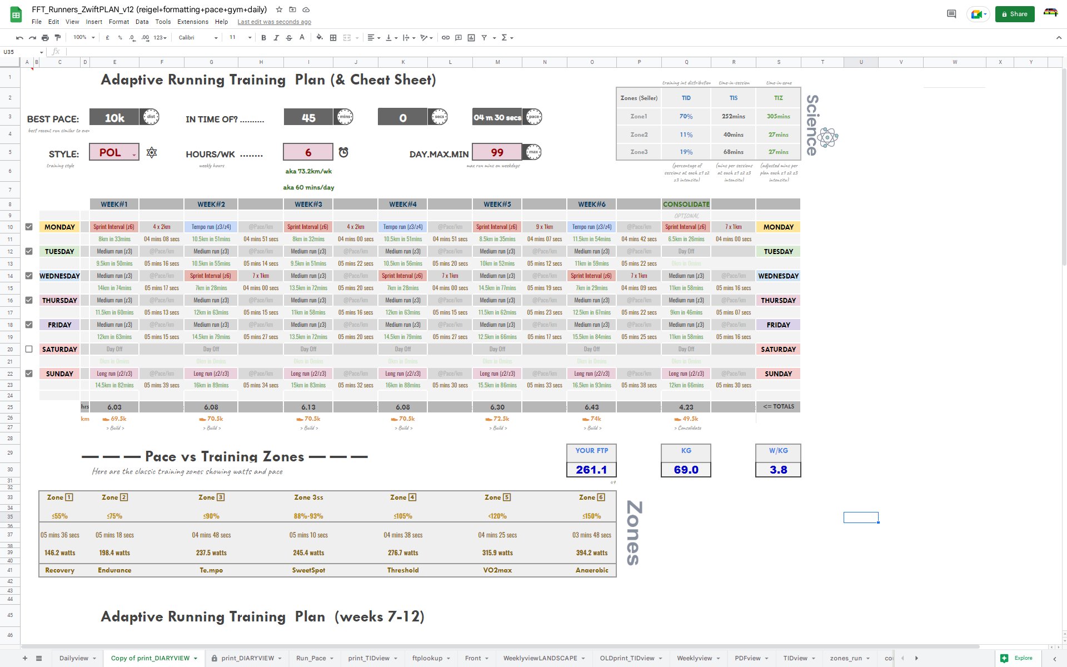
Task: Create a filter using the funnel icon
Action: click(x=483, y=37)
